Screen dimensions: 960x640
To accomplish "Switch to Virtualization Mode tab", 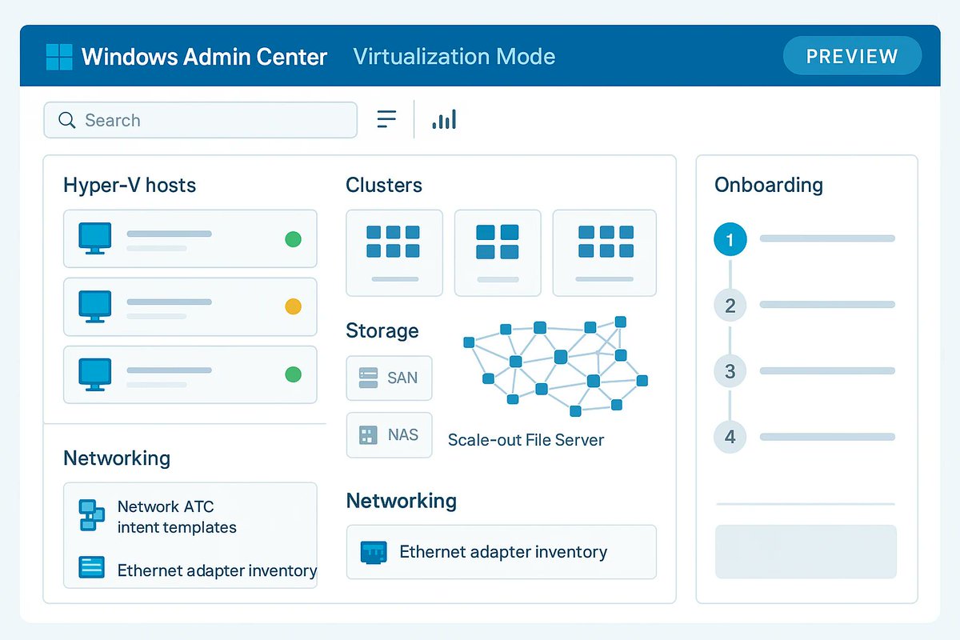I will pyautogui.click(x=454, y=56).
